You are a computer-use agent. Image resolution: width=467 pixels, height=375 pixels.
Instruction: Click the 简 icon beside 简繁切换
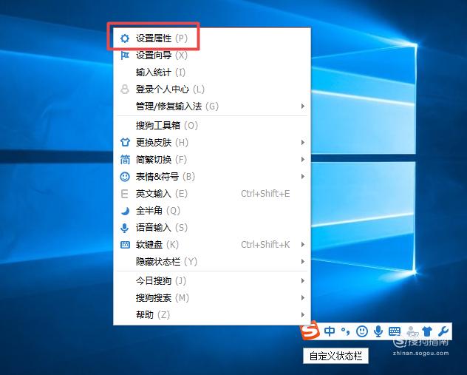click(x=125, y=160)
